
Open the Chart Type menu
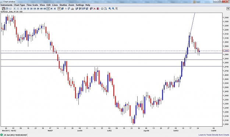click(x=20, y=5)
